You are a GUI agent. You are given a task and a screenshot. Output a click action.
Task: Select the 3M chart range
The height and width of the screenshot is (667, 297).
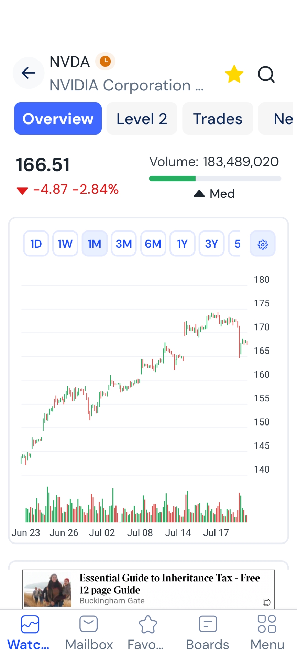[x=124, y=244]
